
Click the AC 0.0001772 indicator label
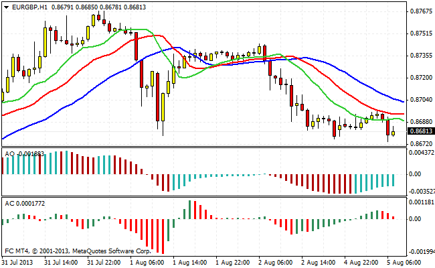(25, 204)
